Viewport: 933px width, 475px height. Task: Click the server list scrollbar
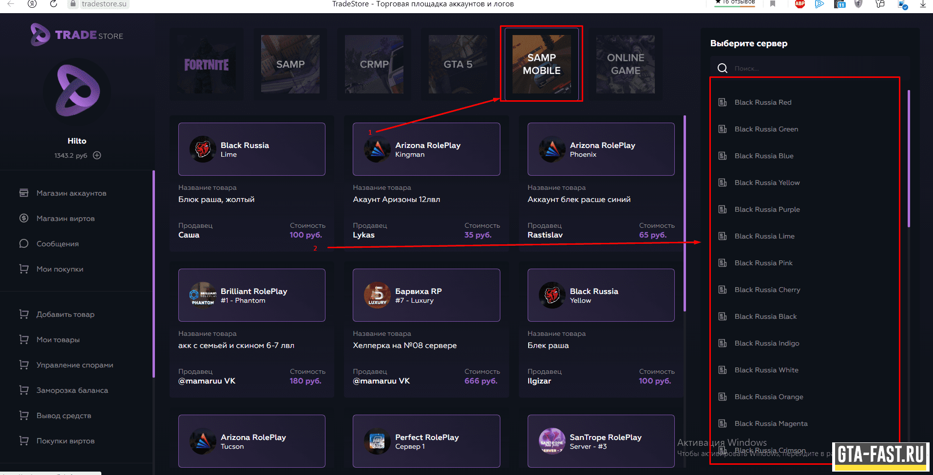point(909,158)
